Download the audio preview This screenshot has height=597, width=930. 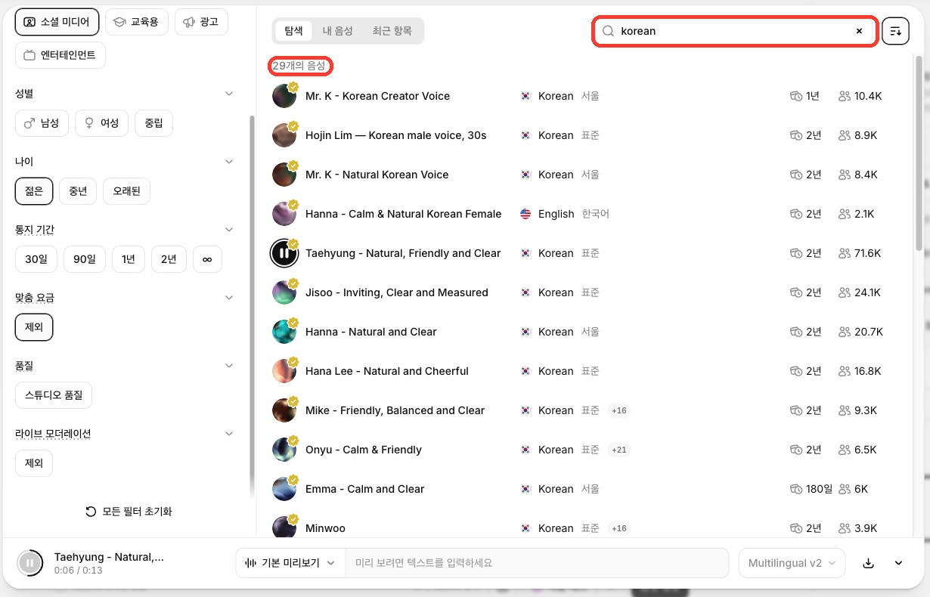point(869,563)
